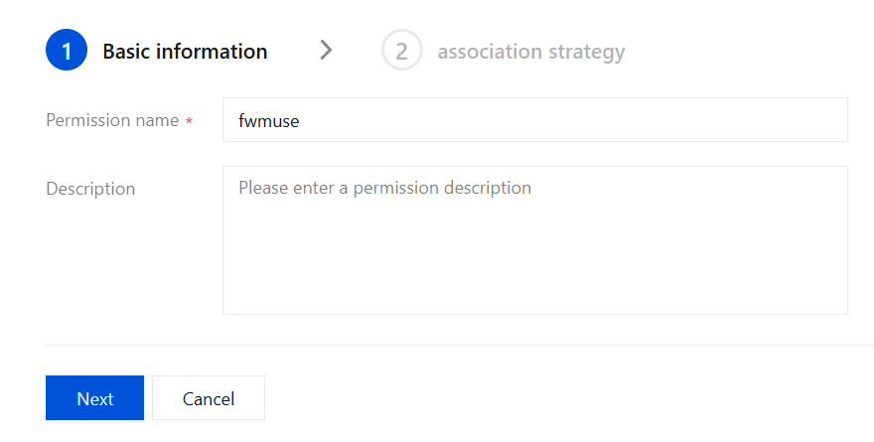This screenshot has width=874, height=442.
Task: Click the number 1 in the step indicator
Action: point(67,52)
